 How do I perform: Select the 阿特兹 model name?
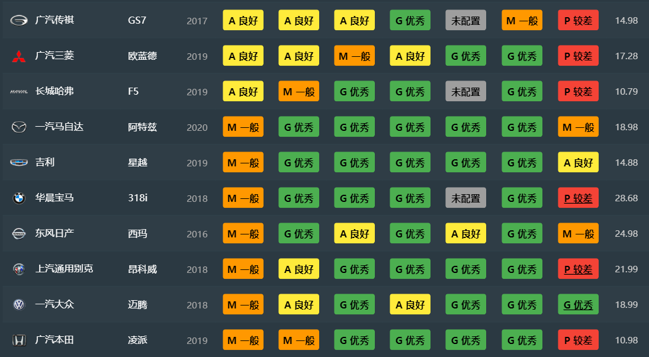(x=142, y=127)
